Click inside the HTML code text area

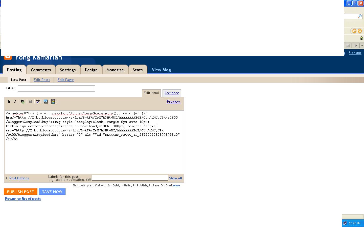(94, 142)
